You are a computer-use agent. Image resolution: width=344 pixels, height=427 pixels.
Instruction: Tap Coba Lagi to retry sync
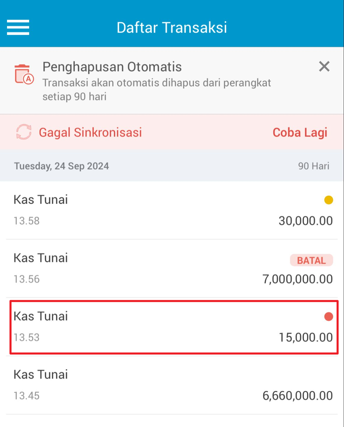coord(300,132)
